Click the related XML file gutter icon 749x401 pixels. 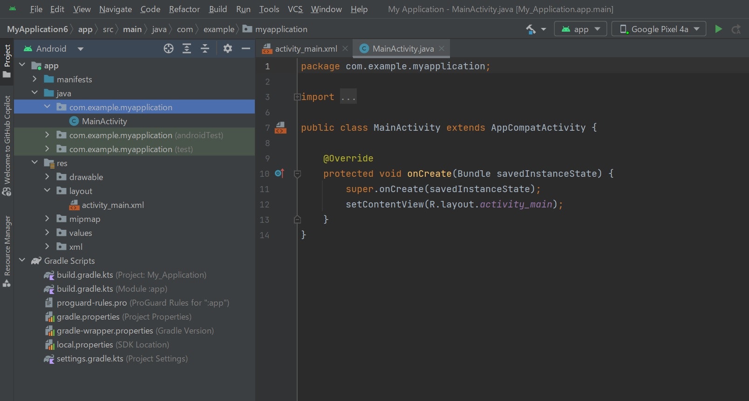coord(280,127)
